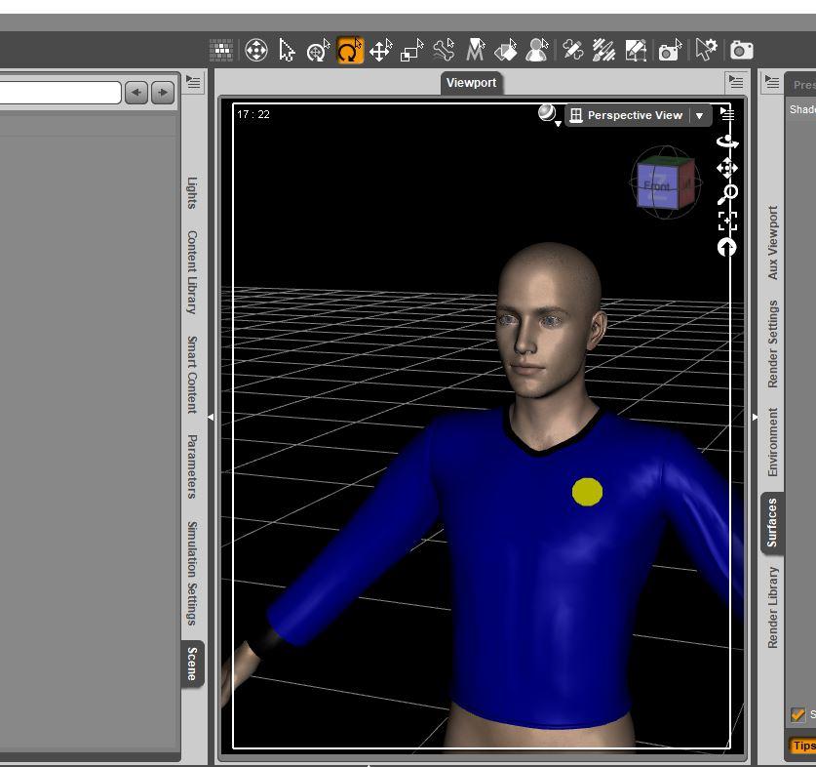This screenshot has width=816, height=767.
Task: Click the forward navigation arrow button
Action: coord(163,93)
